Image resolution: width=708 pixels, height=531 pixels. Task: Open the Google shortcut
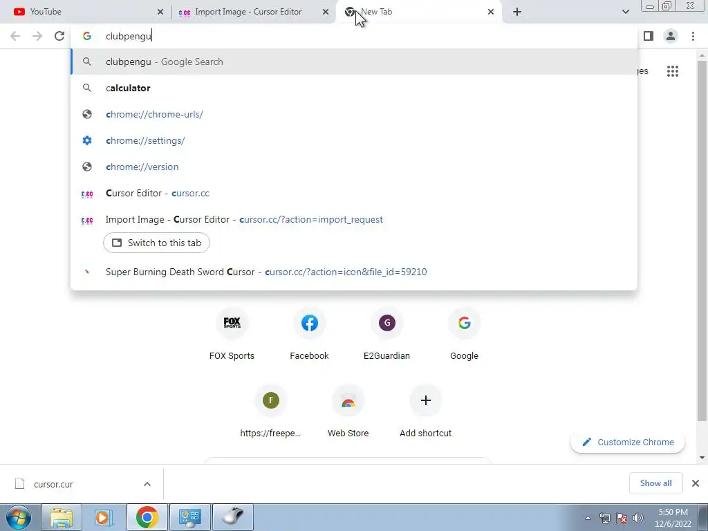click(x=464, y=335)
